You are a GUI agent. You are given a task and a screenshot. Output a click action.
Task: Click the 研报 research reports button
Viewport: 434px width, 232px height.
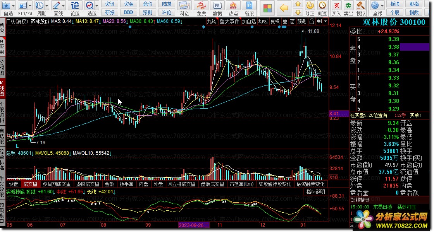click(110, 12)
